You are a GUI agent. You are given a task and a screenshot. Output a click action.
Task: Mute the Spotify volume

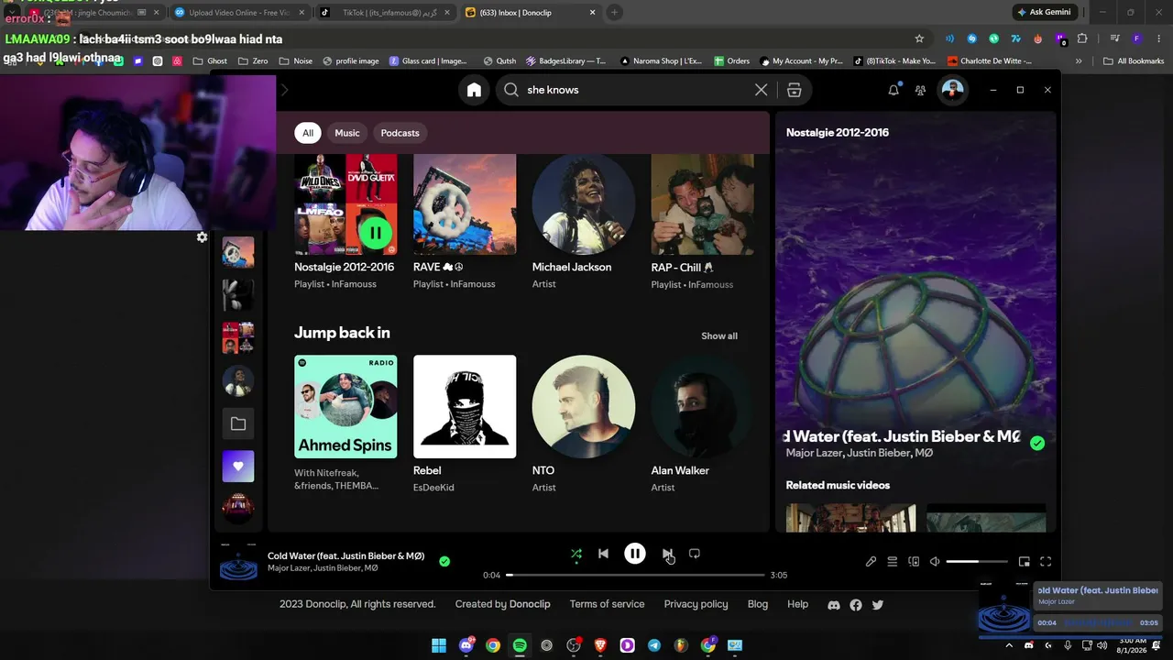(x=935, y=562)
